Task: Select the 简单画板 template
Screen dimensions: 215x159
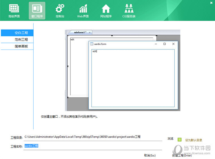Action: tap(17, 46)
